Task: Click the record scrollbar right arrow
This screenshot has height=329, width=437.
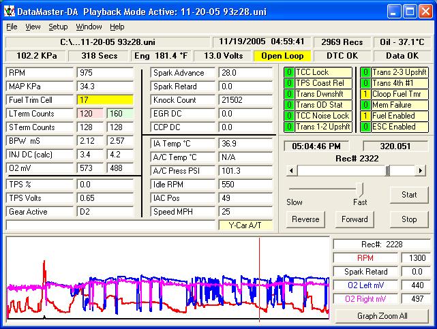Action: coord(421,170)
